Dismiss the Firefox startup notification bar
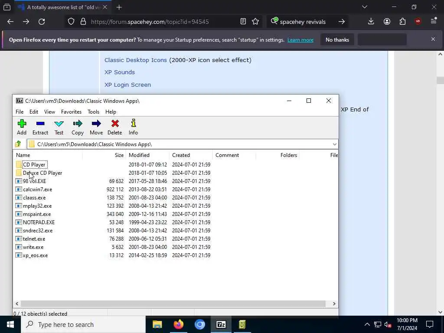444x333 pixels. coord(433,39)
